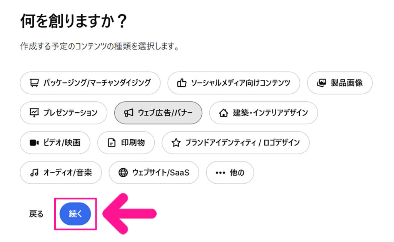Click the chart icon on プレゼンテーション
The height and width of the screenshot is (242, 394).
(x=34, y=113)
